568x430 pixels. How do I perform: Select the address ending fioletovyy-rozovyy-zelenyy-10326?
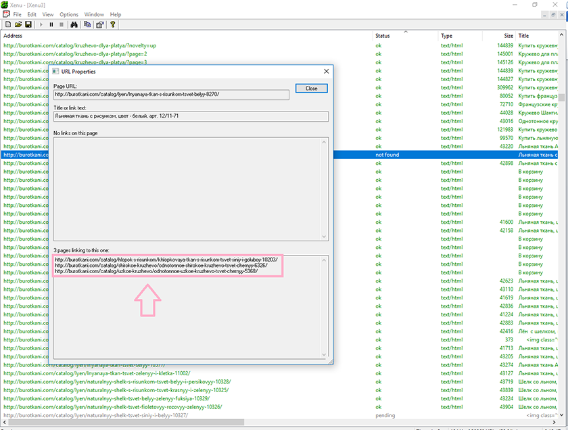(x=113, y=407)
